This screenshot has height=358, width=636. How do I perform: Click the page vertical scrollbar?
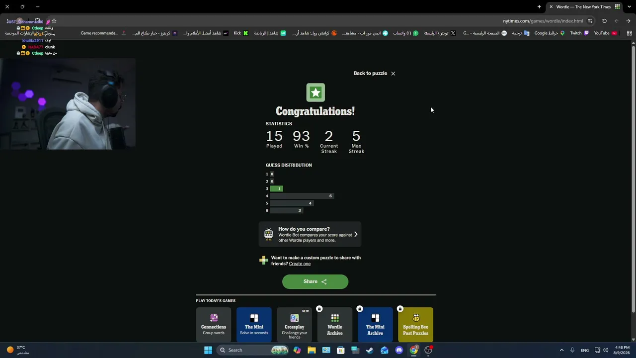(x=633, y=179)
